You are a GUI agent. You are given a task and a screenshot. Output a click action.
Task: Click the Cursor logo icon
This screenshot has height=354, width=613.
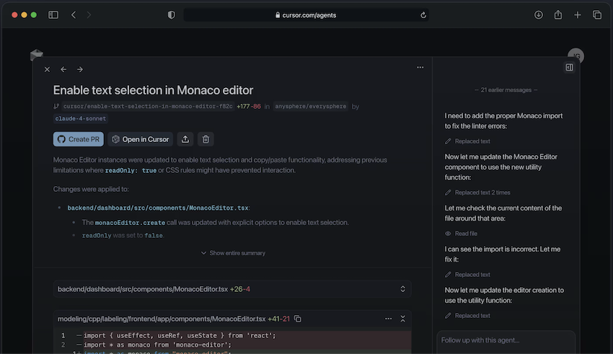coord(36,54)
